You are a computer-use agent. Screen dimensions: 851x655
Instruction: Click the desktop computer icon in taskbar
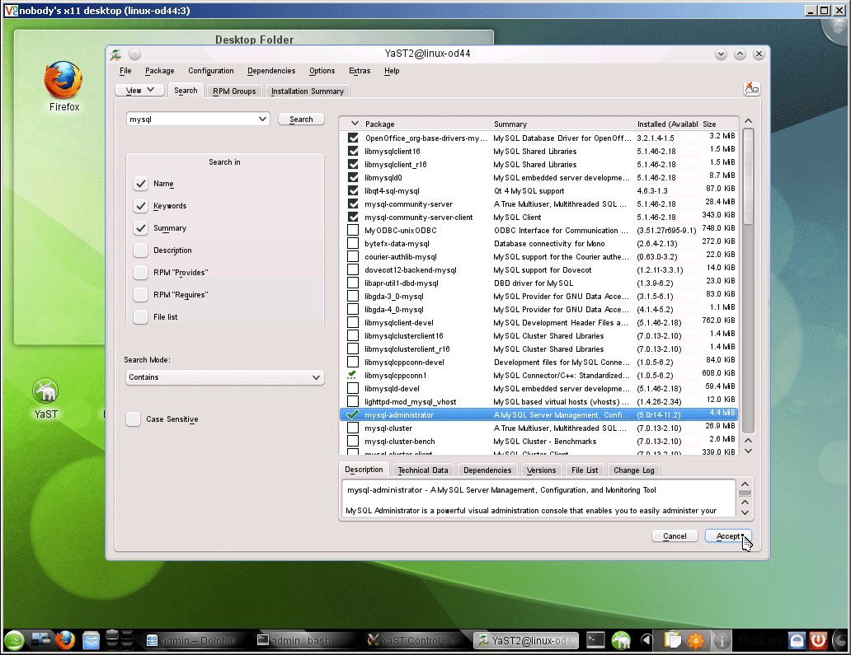click(41, 640)
